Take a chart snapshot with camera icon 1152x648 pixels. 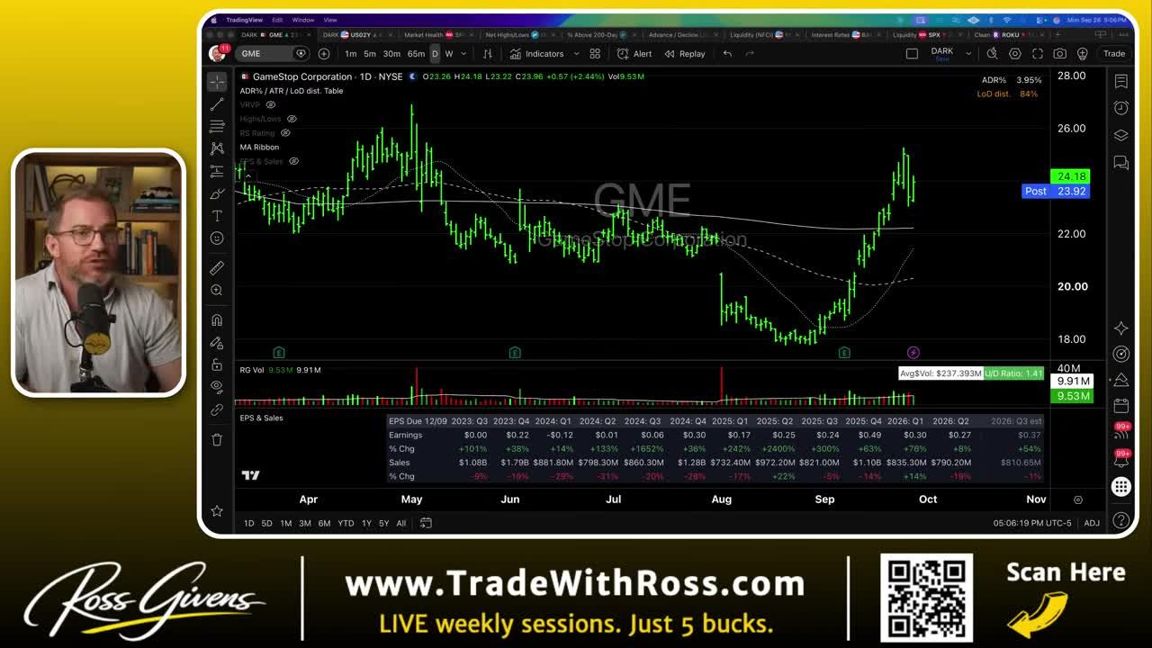(1060, 54)
